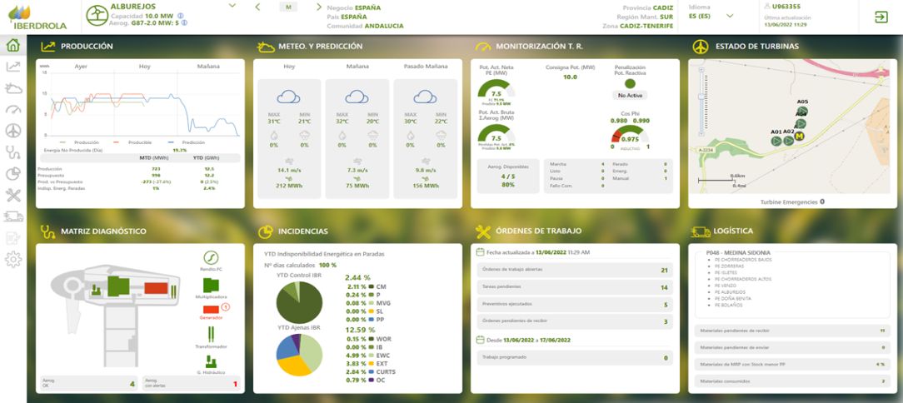Screen dimensions: 903x403
Task: Open the turbine status sidebar icon
Action: point(12,131)
